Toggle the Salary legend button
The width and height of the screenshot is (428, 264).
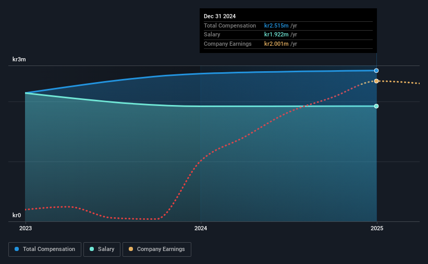[x=102, y=249]
